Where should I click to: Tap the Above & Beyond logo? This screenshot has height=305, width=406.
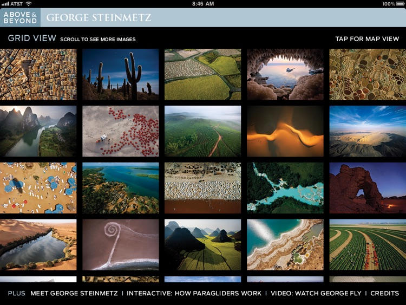(20, 18)
